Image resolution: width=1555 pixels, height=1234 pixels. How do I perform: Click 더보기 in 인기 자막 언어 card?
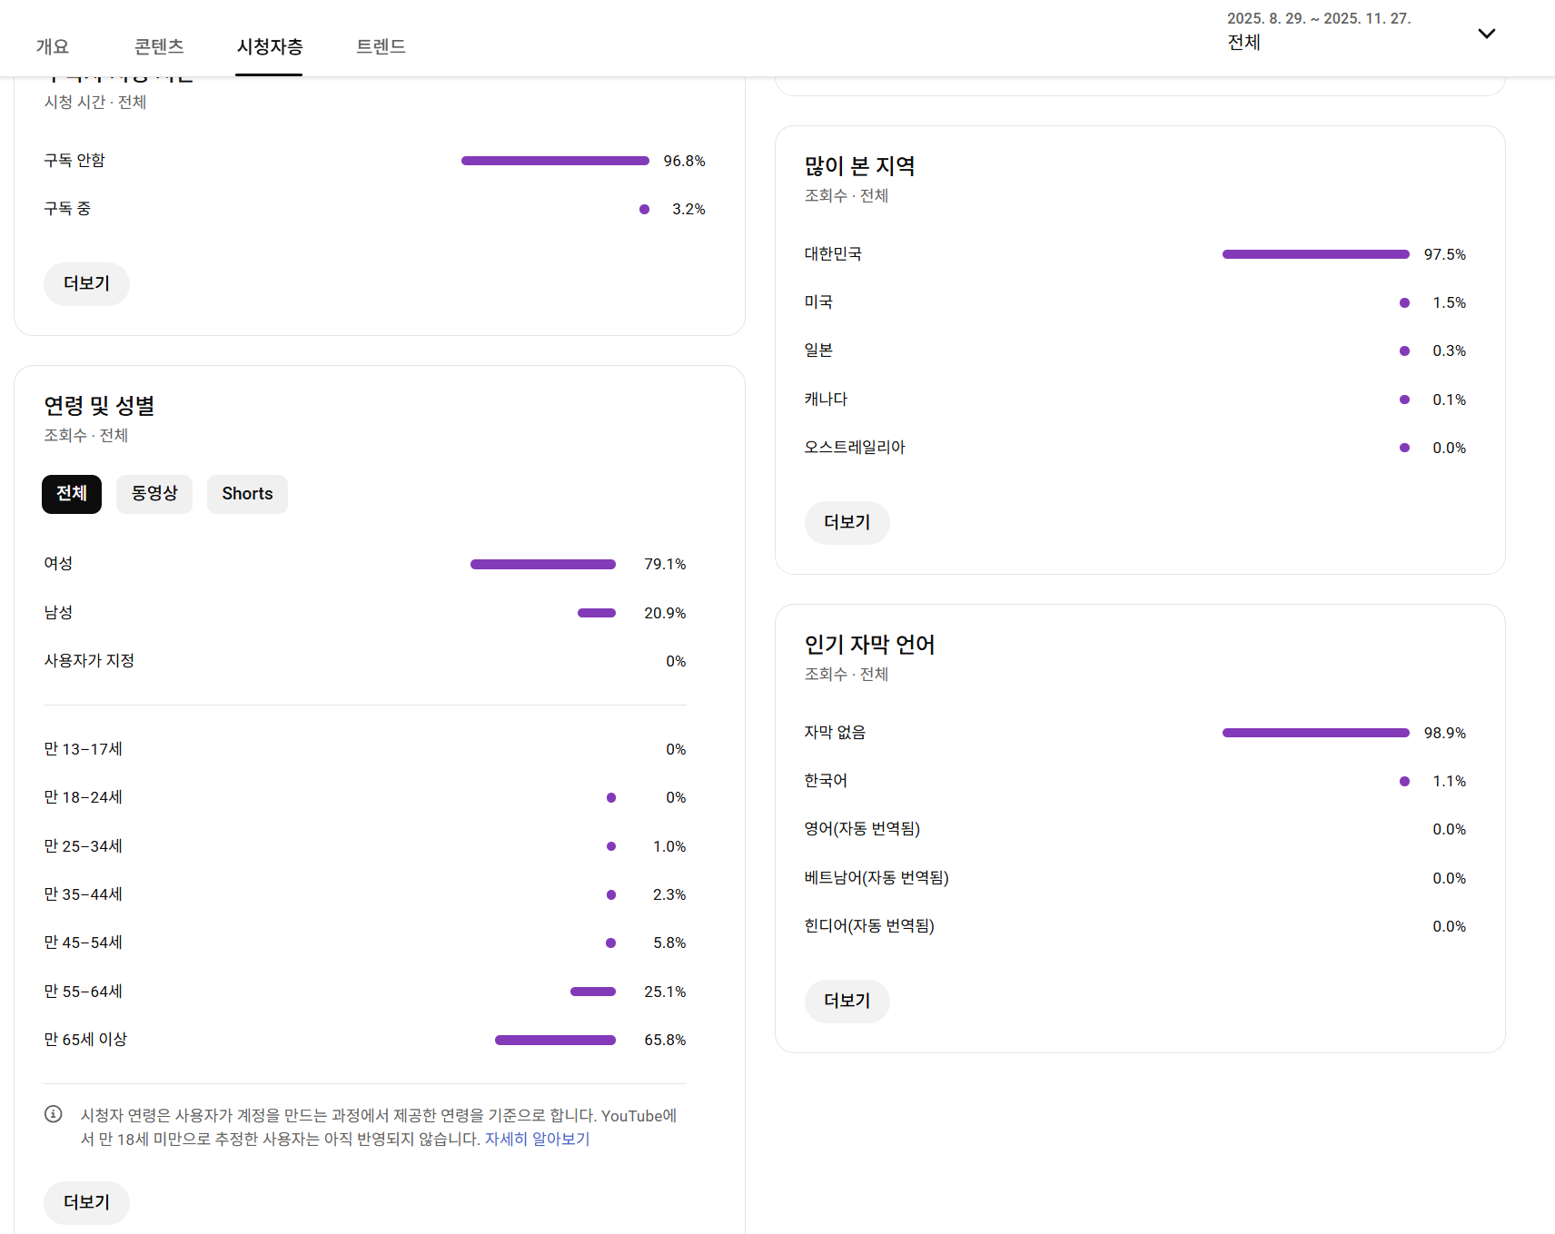pos(847,1002)
